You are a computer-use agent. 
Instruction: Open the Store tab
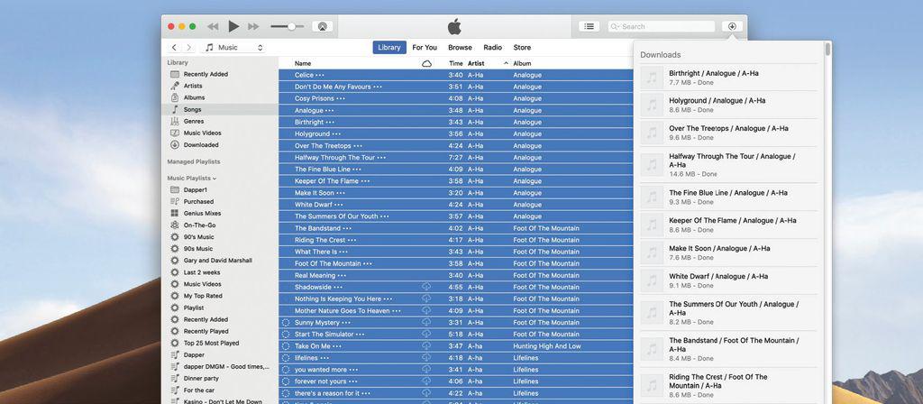click(522, 48)
